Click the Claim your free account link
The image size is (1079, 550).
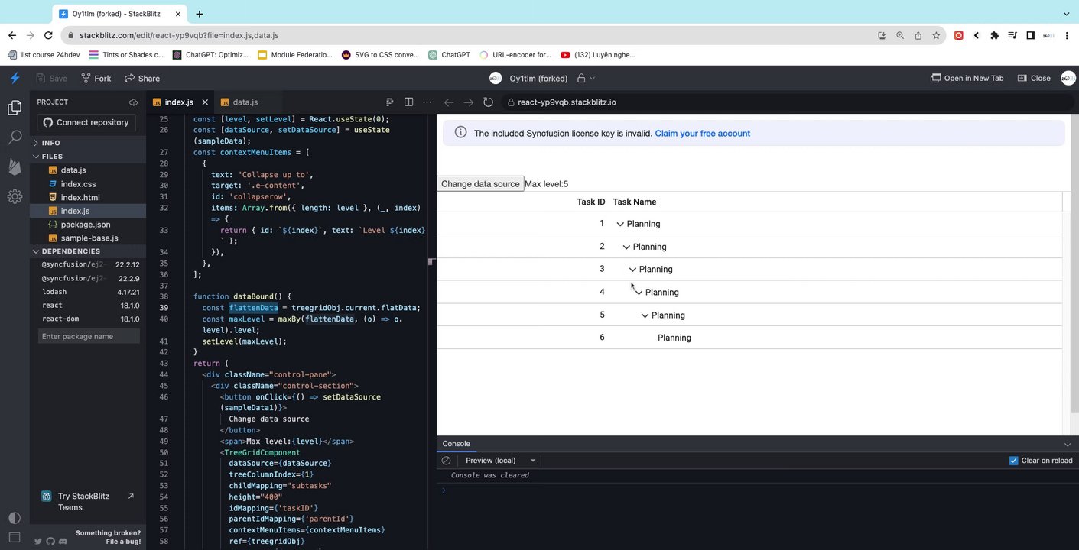[x=702, y=134]
